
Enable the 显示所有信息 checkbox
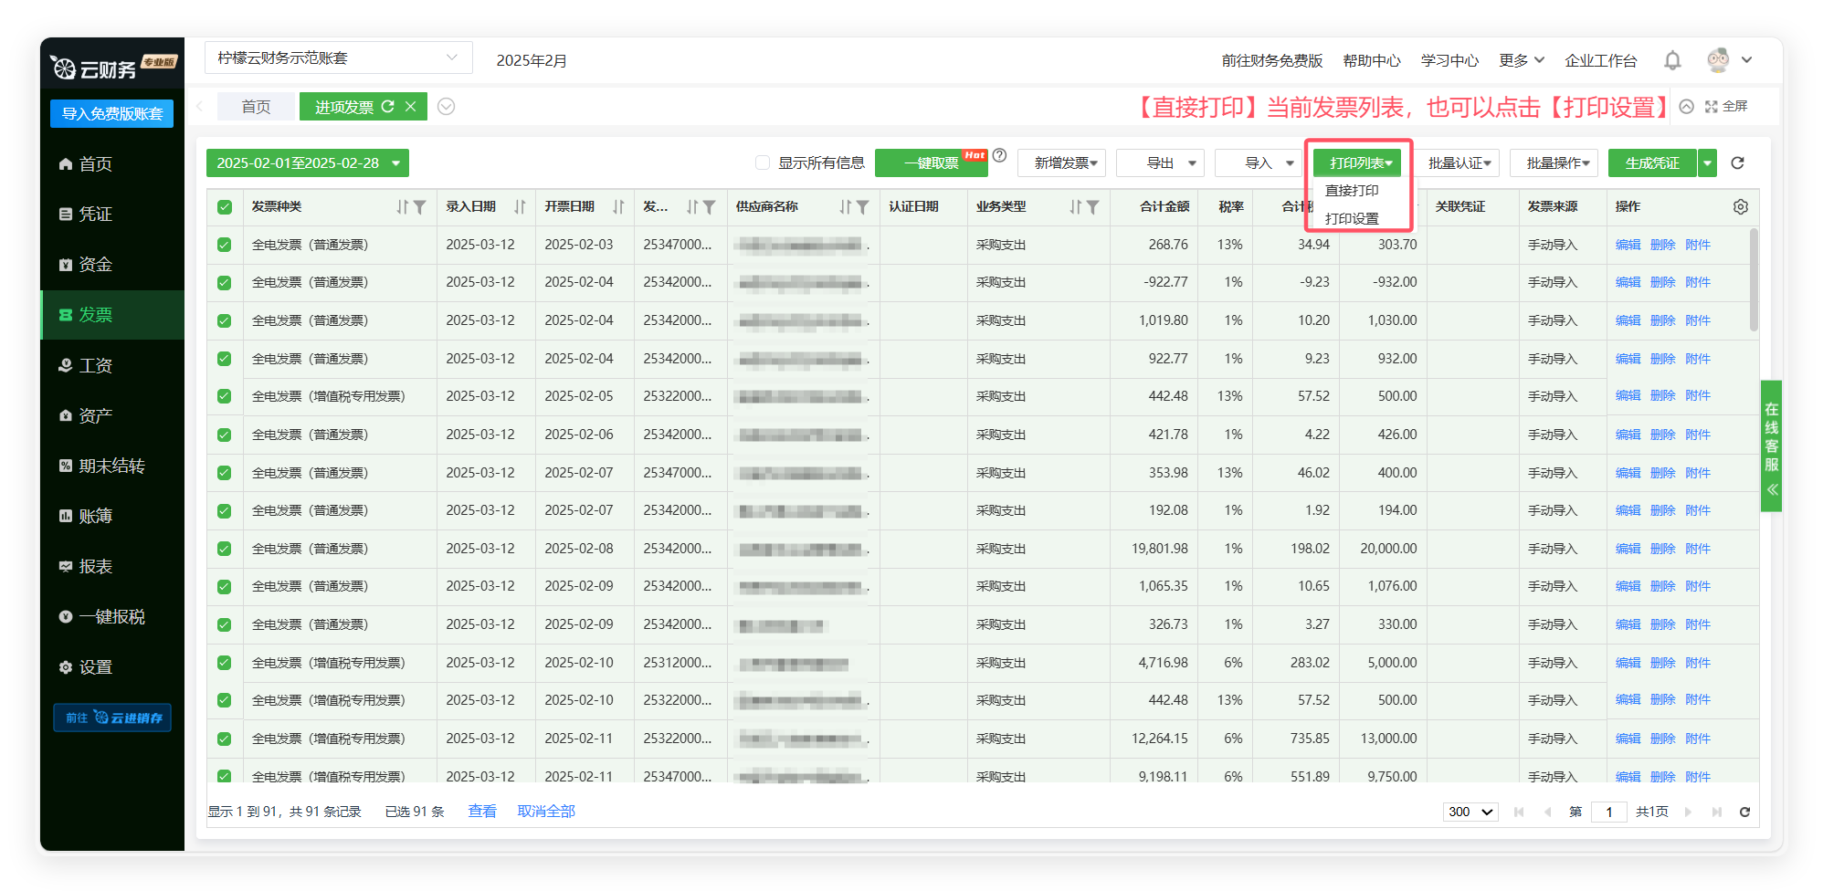coord(763,162)
